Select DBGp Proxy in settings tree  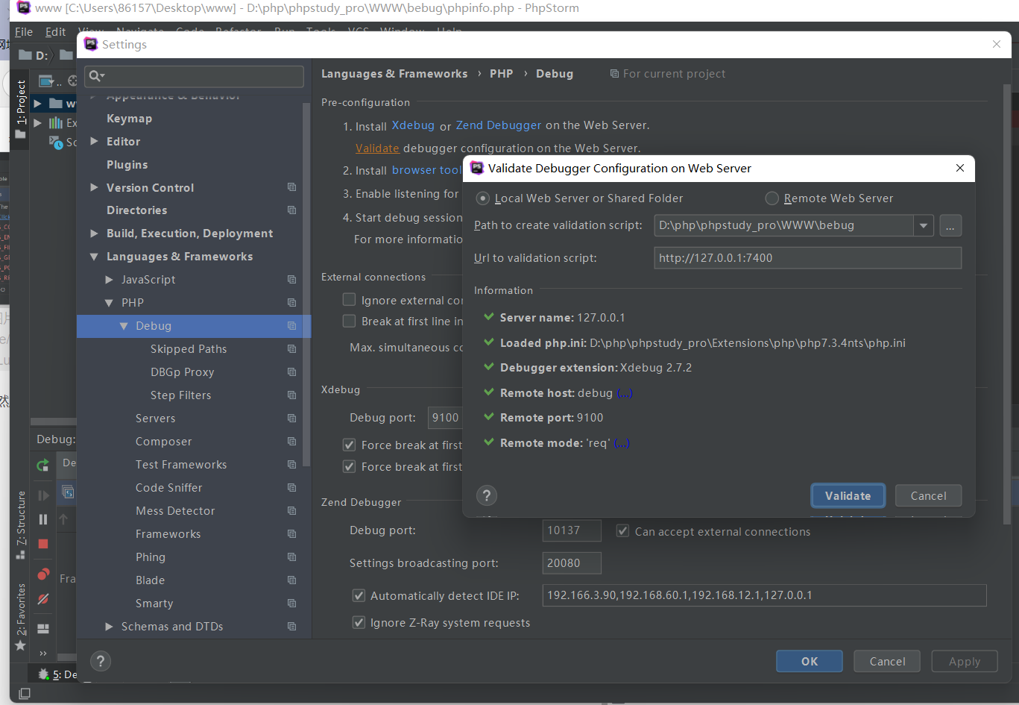pyautogui.click(x=182, y=372)
